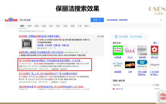Open the 美的集团 text link
Image resolution: width=166 pixels, height=104 pixels.
coord(118,72)
